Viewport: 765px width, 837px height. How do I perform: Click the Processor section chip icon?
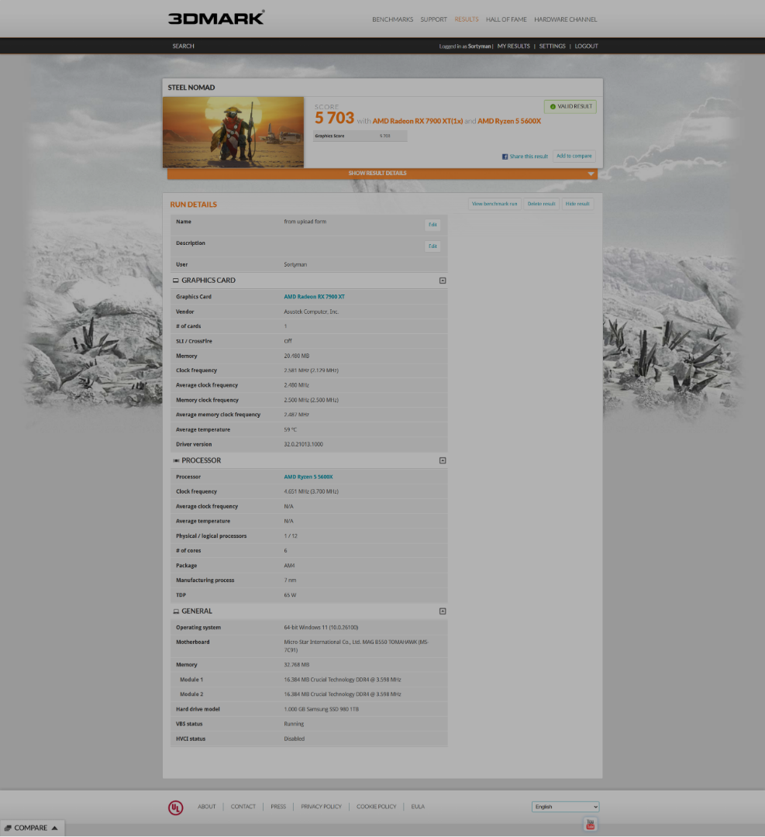[x=176, y=460]
